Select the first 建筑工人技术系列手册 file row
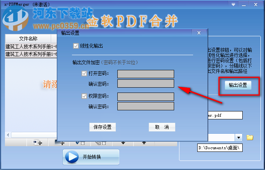Image resolution: width=265 pixels, height=170 pixels. point(31,46)
